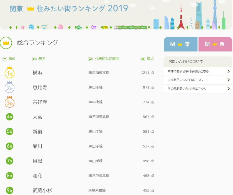Click the silver 2位 medal icon
The image size is (233, 195).
tap(10, 88)
